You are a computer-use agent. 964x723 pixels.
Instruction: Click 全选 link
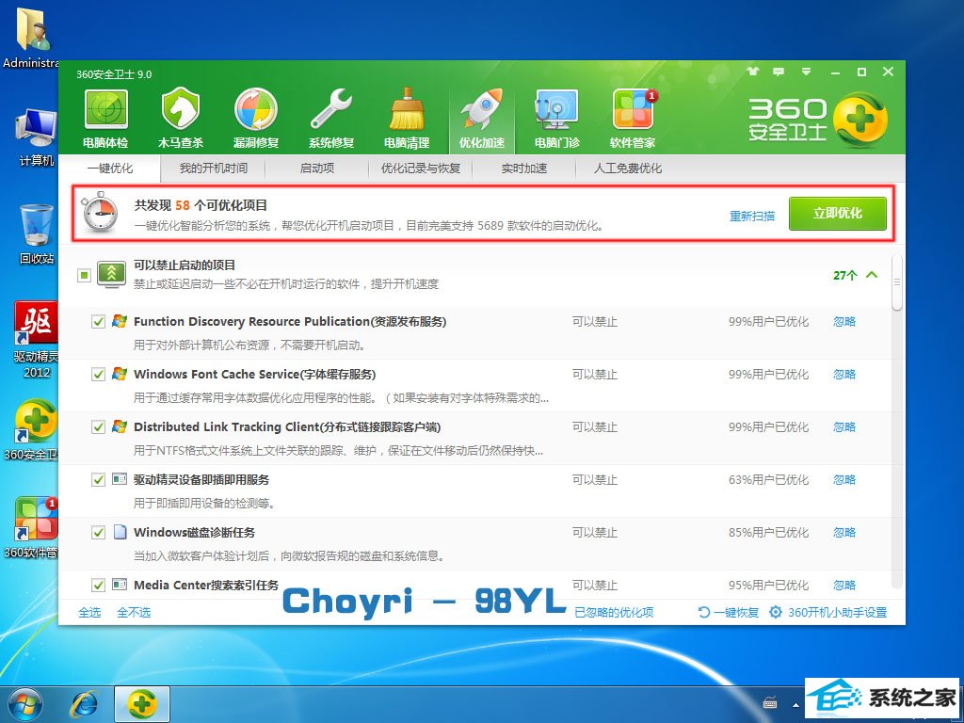click(89, 612)
